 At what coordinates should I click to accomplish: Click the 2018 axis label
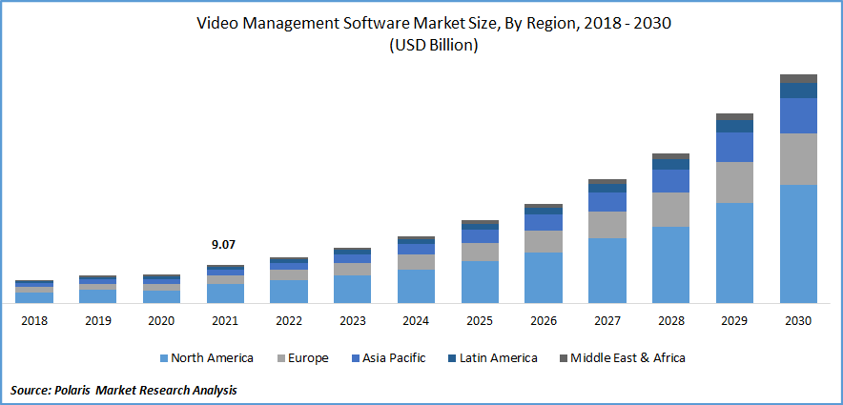34,321
